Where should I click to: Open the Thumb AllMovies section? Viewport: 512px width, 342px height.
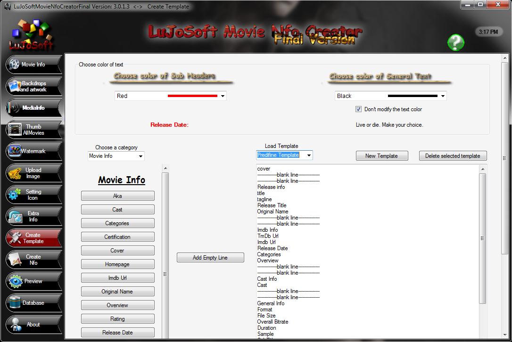33,130
